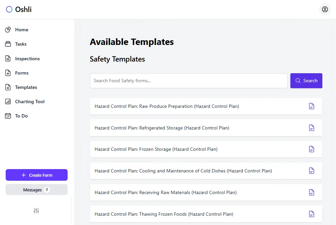Open document icon for Thawing Frozen Foods
336x225 pixels.
tap(311, 214)
